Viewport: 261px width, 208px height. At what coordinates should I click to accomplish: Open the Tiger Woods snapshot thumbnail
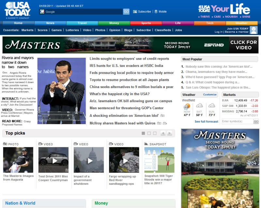[x=159, y=160]
